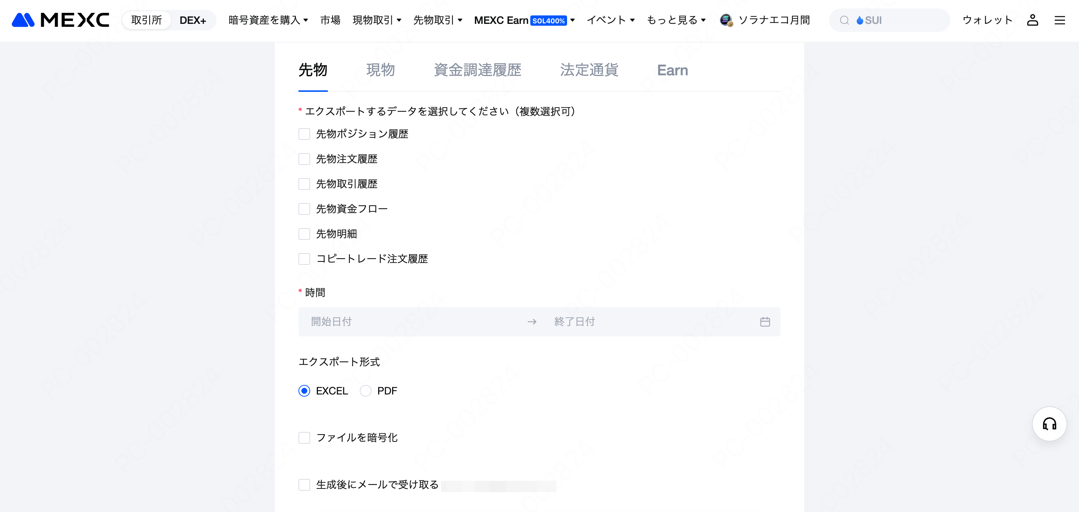This screenshot has width=1079, height=512.
Task: Switch to the Earn tab
Action: [x=672, y=69]
